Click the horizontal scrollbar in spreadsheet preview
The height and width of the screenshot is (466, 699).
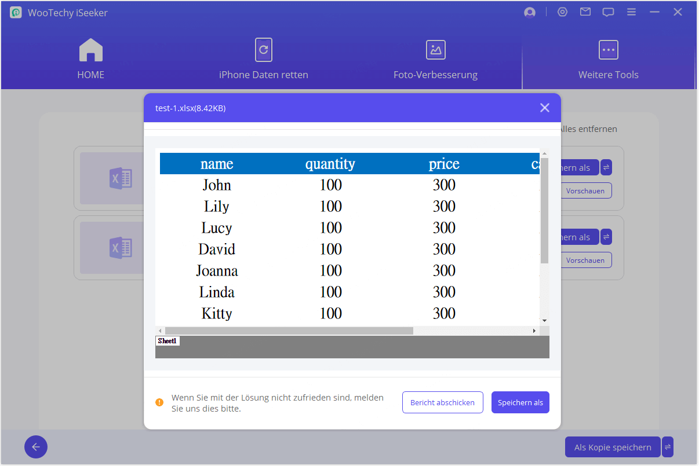pyautogui.click(x=289, y=331)
